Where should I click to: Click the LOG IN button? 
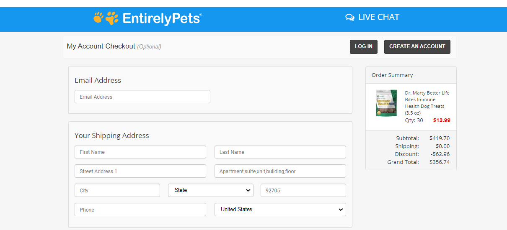[x=364, y=47]
